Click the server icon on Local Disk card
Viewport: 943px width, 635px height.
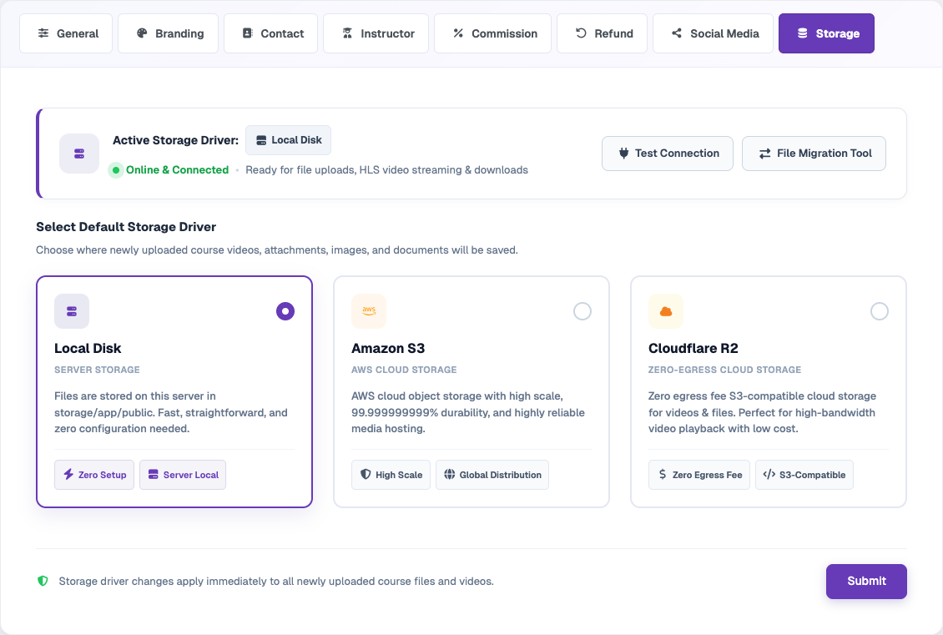pos(72,311)
